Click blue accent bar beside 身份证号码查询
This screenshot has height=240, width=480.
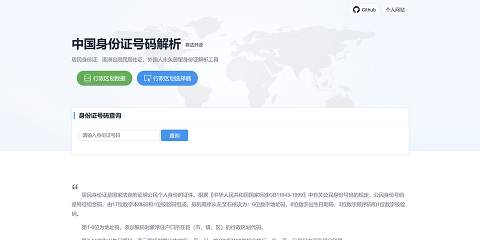click(74, 115)
